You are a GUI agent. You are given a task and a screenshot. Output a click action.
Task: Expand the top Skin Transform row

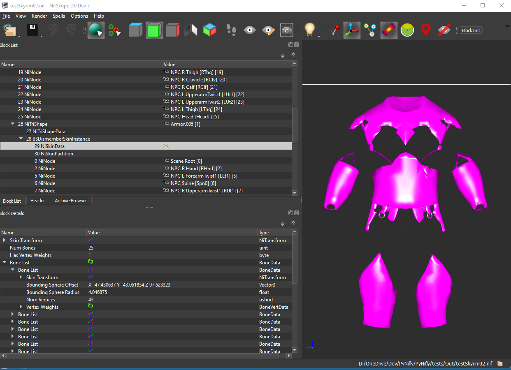click(x=4, y=240)
